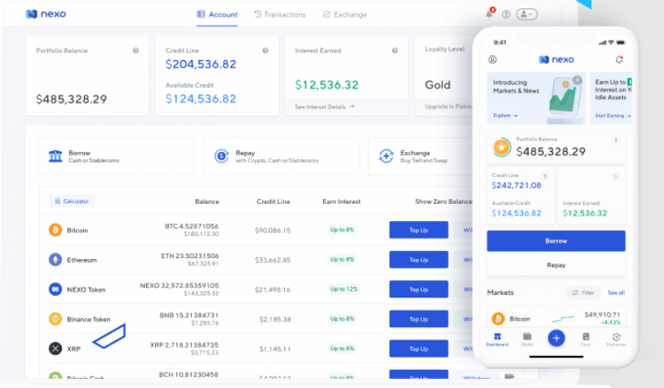Viewport: 664px width, 388px height.
Task: Show Interest Earned info tooltip icon
Action: (x=395, y=50)
